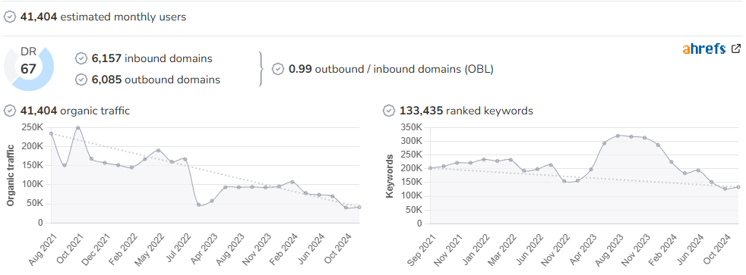Click Oct 2021 peak point on traffic chart

click(77, 127)
